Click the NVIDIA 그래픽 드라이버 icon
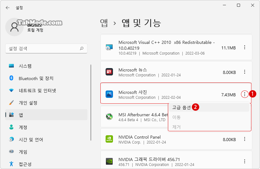Viewport: 260px width, 169px height. tap(109, 161)
